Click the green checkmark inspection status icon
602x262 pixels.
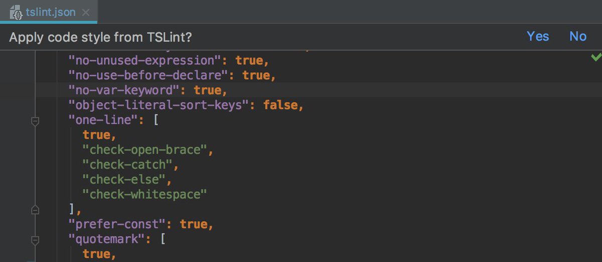[596, 57]
